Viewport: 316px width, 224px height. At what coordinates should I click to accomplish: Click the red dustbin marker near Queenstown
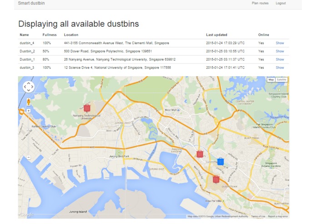coord(216,179)
